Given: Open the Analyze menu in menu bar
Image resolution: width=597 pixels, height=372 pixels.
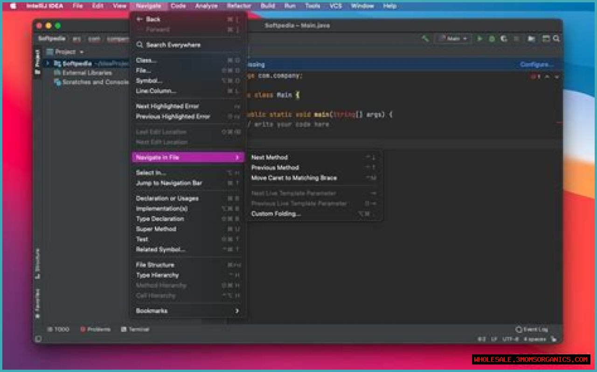Looking at the screenshot, I should click(x=206, y=6).
